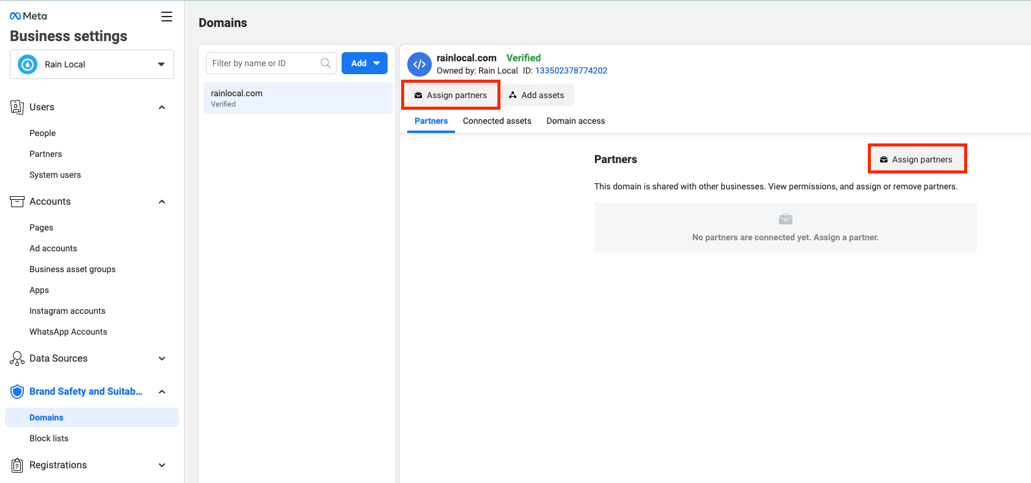Click the search magnifier icon in filter

[x=326, y=63]
